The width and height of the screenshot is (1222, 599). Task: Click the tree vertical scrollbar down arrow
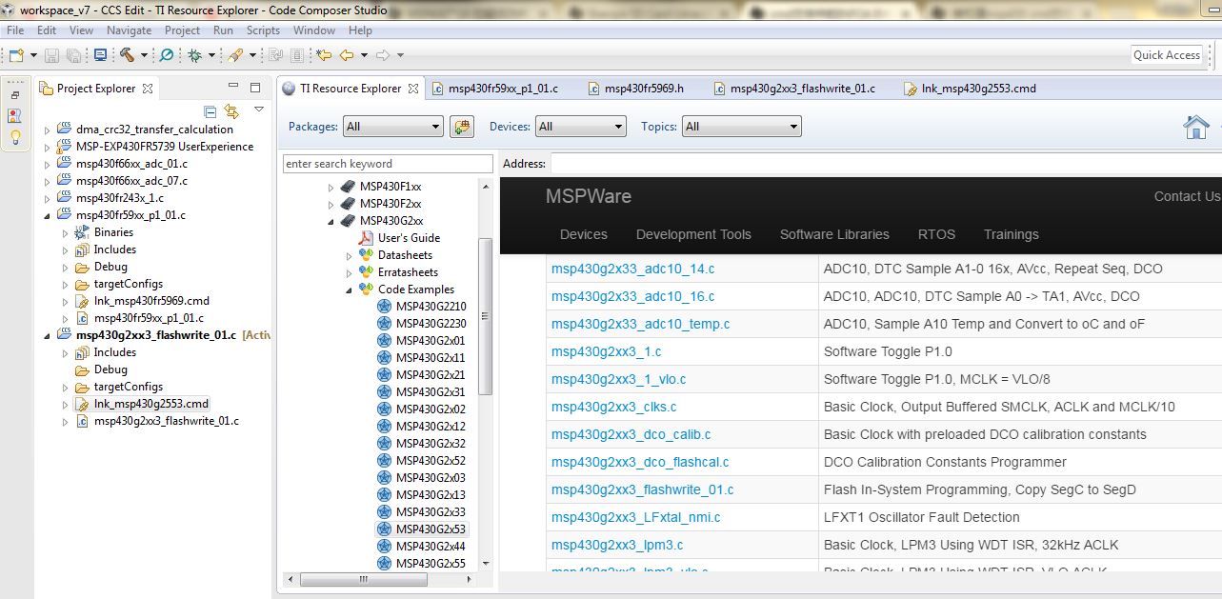(486, 565)
